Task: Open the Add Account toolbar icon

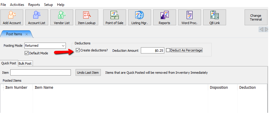Action: (x=12, y=17)
